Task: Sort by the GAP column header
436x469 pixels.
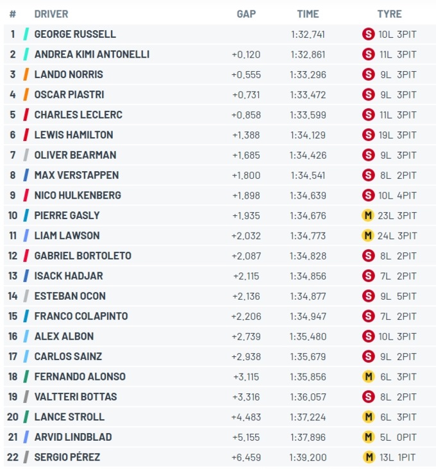Action: click(247, 13)
